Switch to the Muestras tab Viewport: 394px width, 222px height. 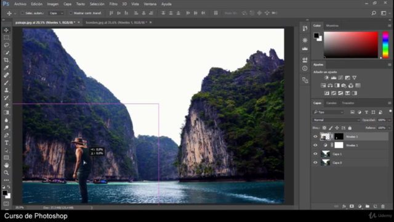(332, 26)
